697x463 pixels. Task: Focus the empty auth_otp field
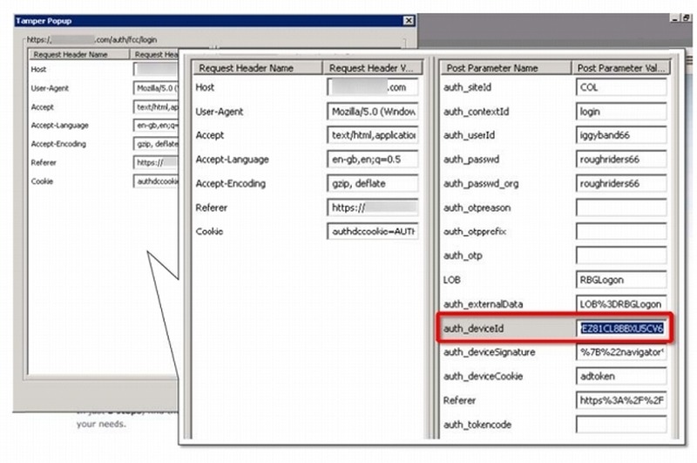click(621, 255)
